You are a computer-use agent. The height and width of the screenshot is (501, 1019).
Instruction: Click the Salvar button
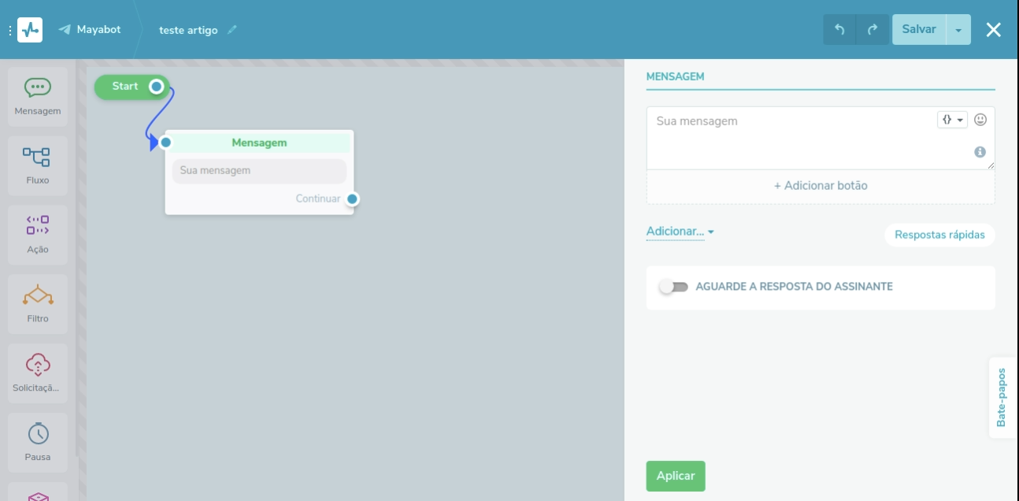pos(919,30)
